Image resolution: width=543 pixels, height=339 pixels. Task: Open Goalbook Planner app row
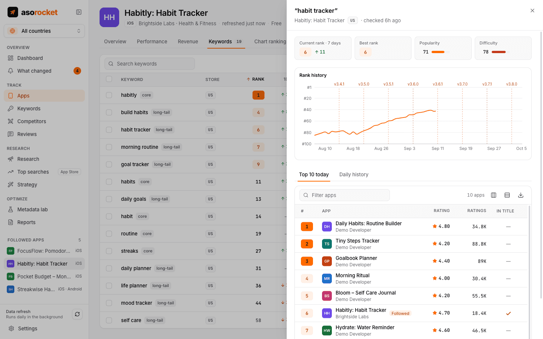[x=411, y=261]
